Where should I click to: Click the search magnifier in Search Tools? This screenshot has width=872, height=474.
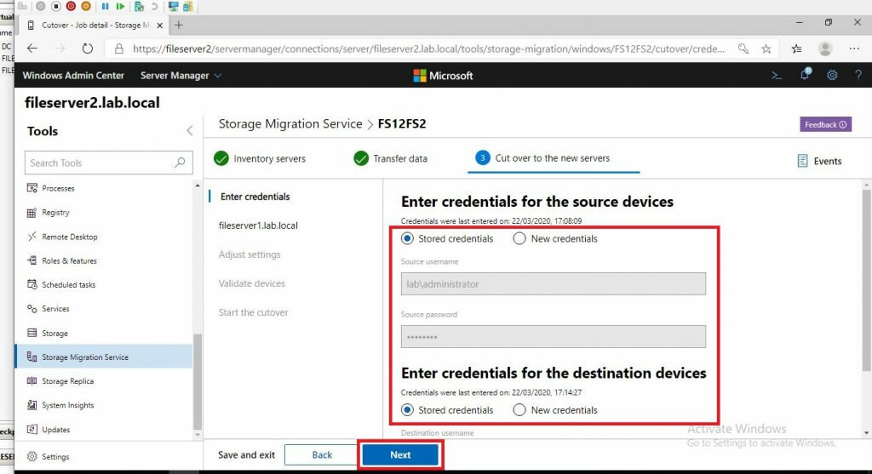click(x=180, y=163)
